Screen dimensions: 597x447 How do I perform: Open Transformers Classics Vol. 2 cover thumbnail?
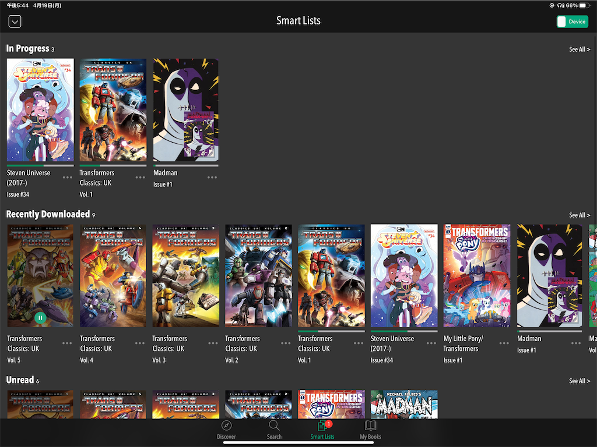point(258,275)
